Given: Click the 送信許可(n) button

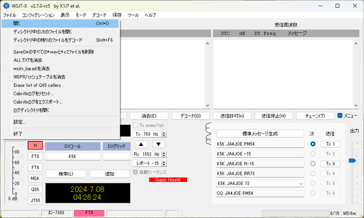Looking at the screenshot, I should pyautogui.click(x=232, y=116).
